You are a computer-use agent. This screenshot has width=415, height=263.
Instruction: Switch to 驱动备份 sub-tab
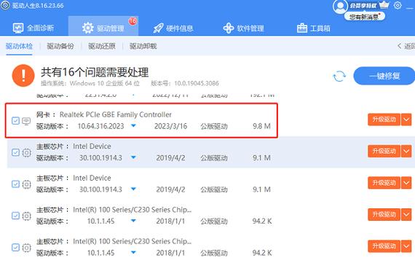click(60, 46)
